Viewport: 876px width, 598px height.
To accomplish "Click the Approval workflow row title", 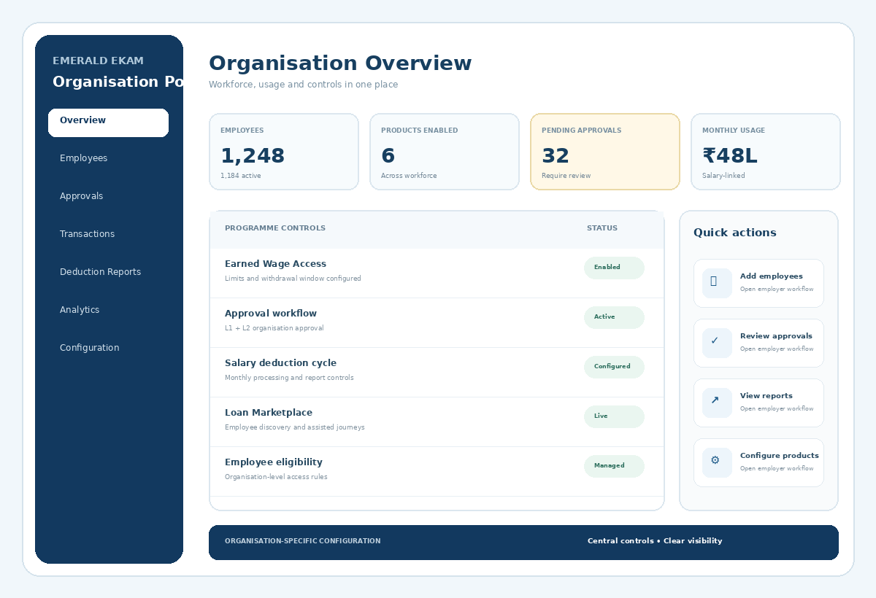I will (x=271, y=314).
